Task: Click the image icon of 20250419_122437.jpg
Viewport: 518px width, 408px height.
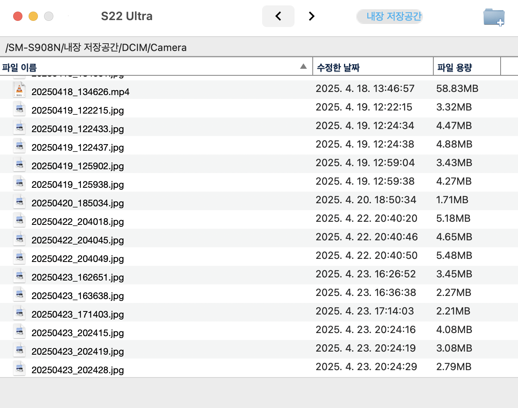Action: tap(19, 146)
